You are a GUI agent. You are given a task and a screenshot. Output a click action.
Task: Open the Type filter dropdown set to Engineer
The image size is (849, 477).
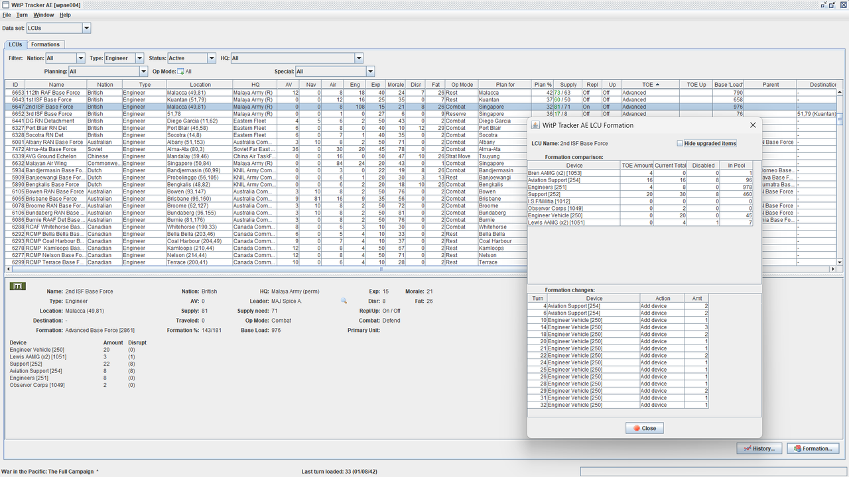(x=140, y=58)
